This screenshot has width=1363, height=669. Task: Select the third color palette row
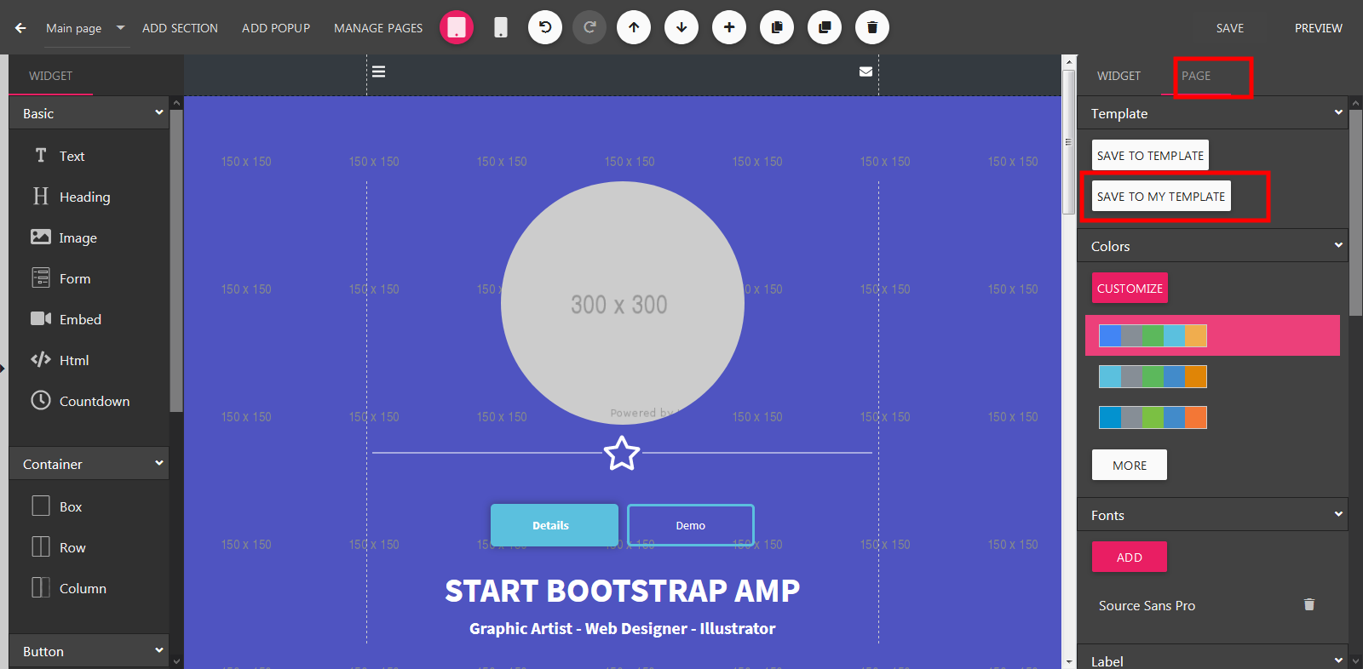[1153, 417]
